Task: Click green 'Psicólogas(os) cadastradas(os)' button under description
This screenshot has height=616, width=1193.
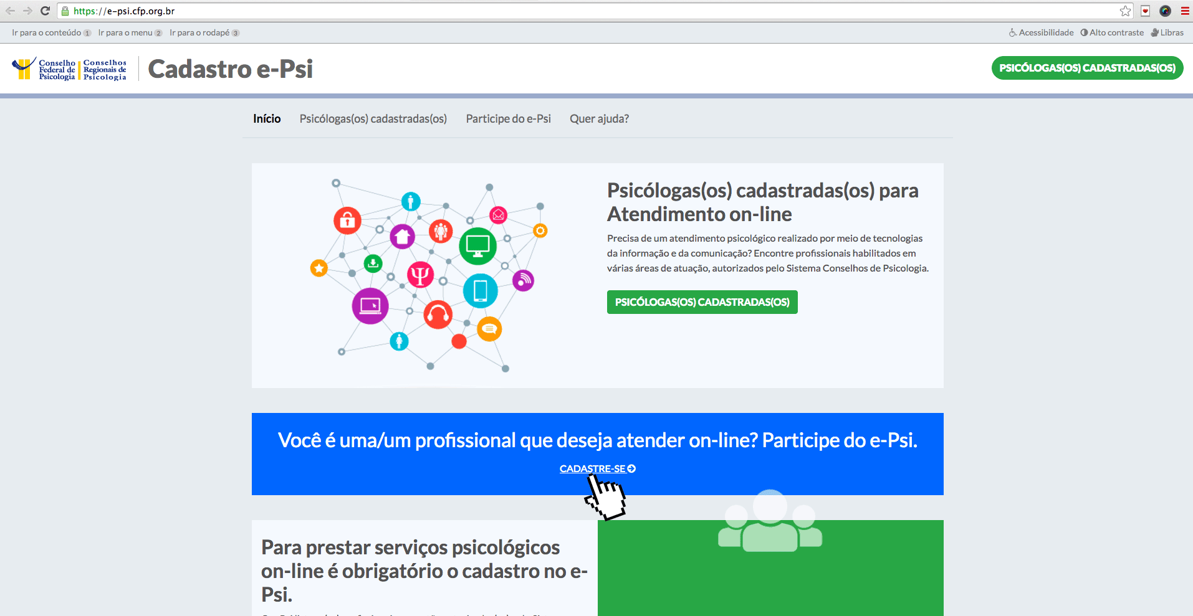Action: coord(702,302)
